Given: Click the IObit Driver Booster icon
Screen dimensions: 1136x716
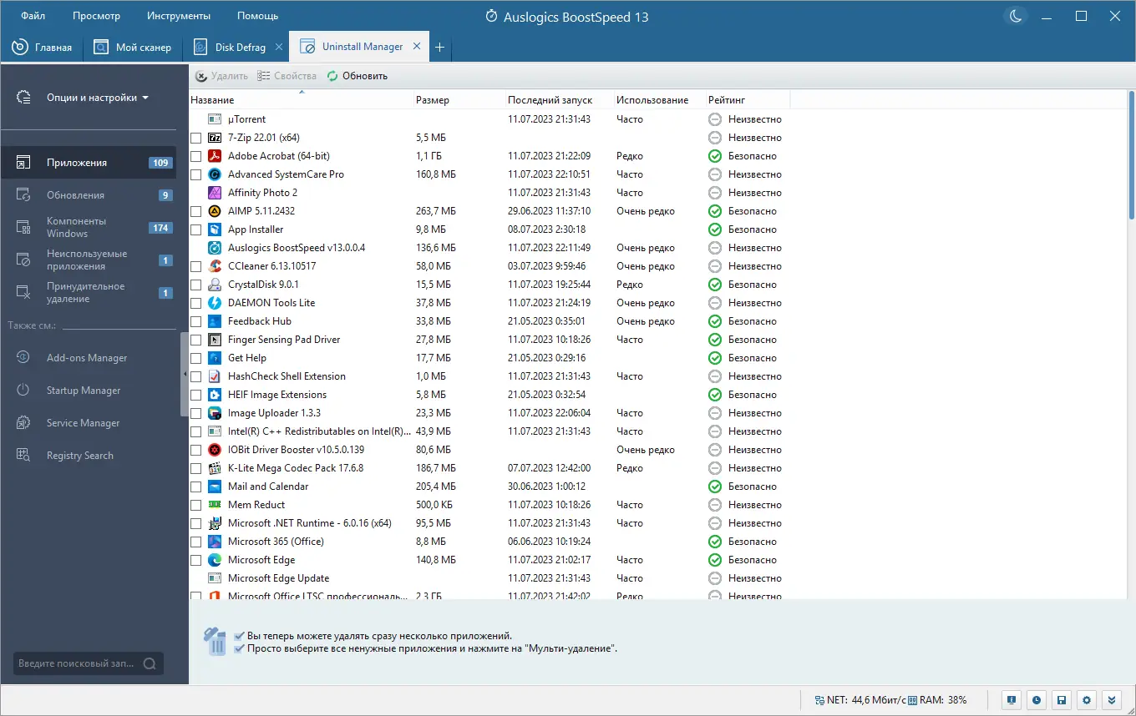Looking at the screenshot, I should pos(213,450).
